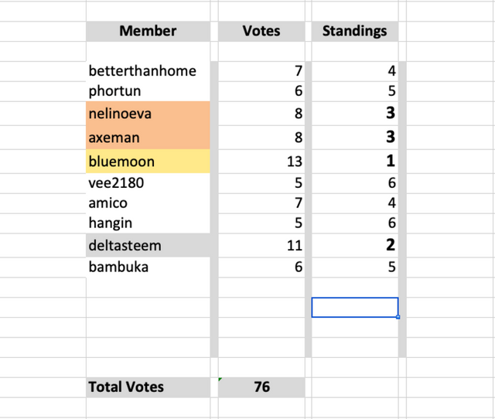Select the Member header cell
Viewport: 495px width, 419px height.
coord(148,31)
